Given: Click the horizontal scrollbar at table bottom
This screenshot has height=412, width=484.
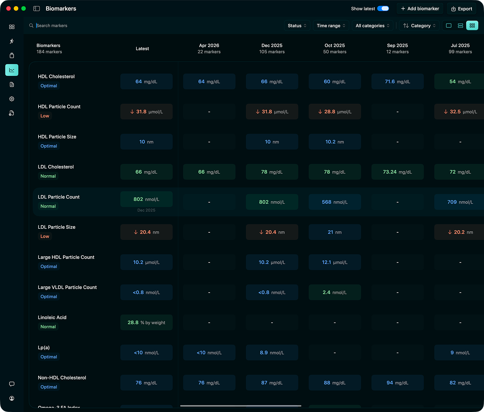Looking at the screenshot, I should 241,406.
